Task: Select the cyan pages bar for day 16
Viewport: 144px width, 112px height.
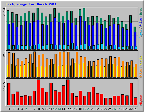Action: pos(73,46)
